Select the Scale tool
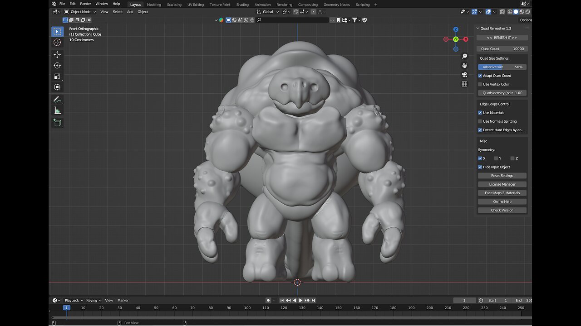Image resolution: width=581 pixels, height=326 pixels. coord(57,76)
